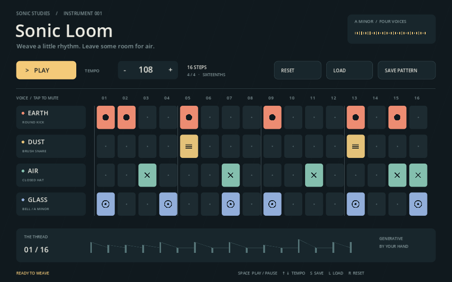Image resolution: width=452 pixels, height=282 pixels.
Task: Turn off EARTH kick on step 13
Action: pos(356,117)
